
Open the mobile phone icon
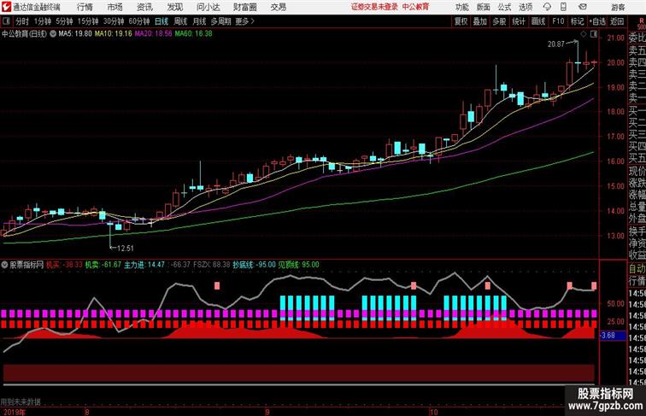563,7
